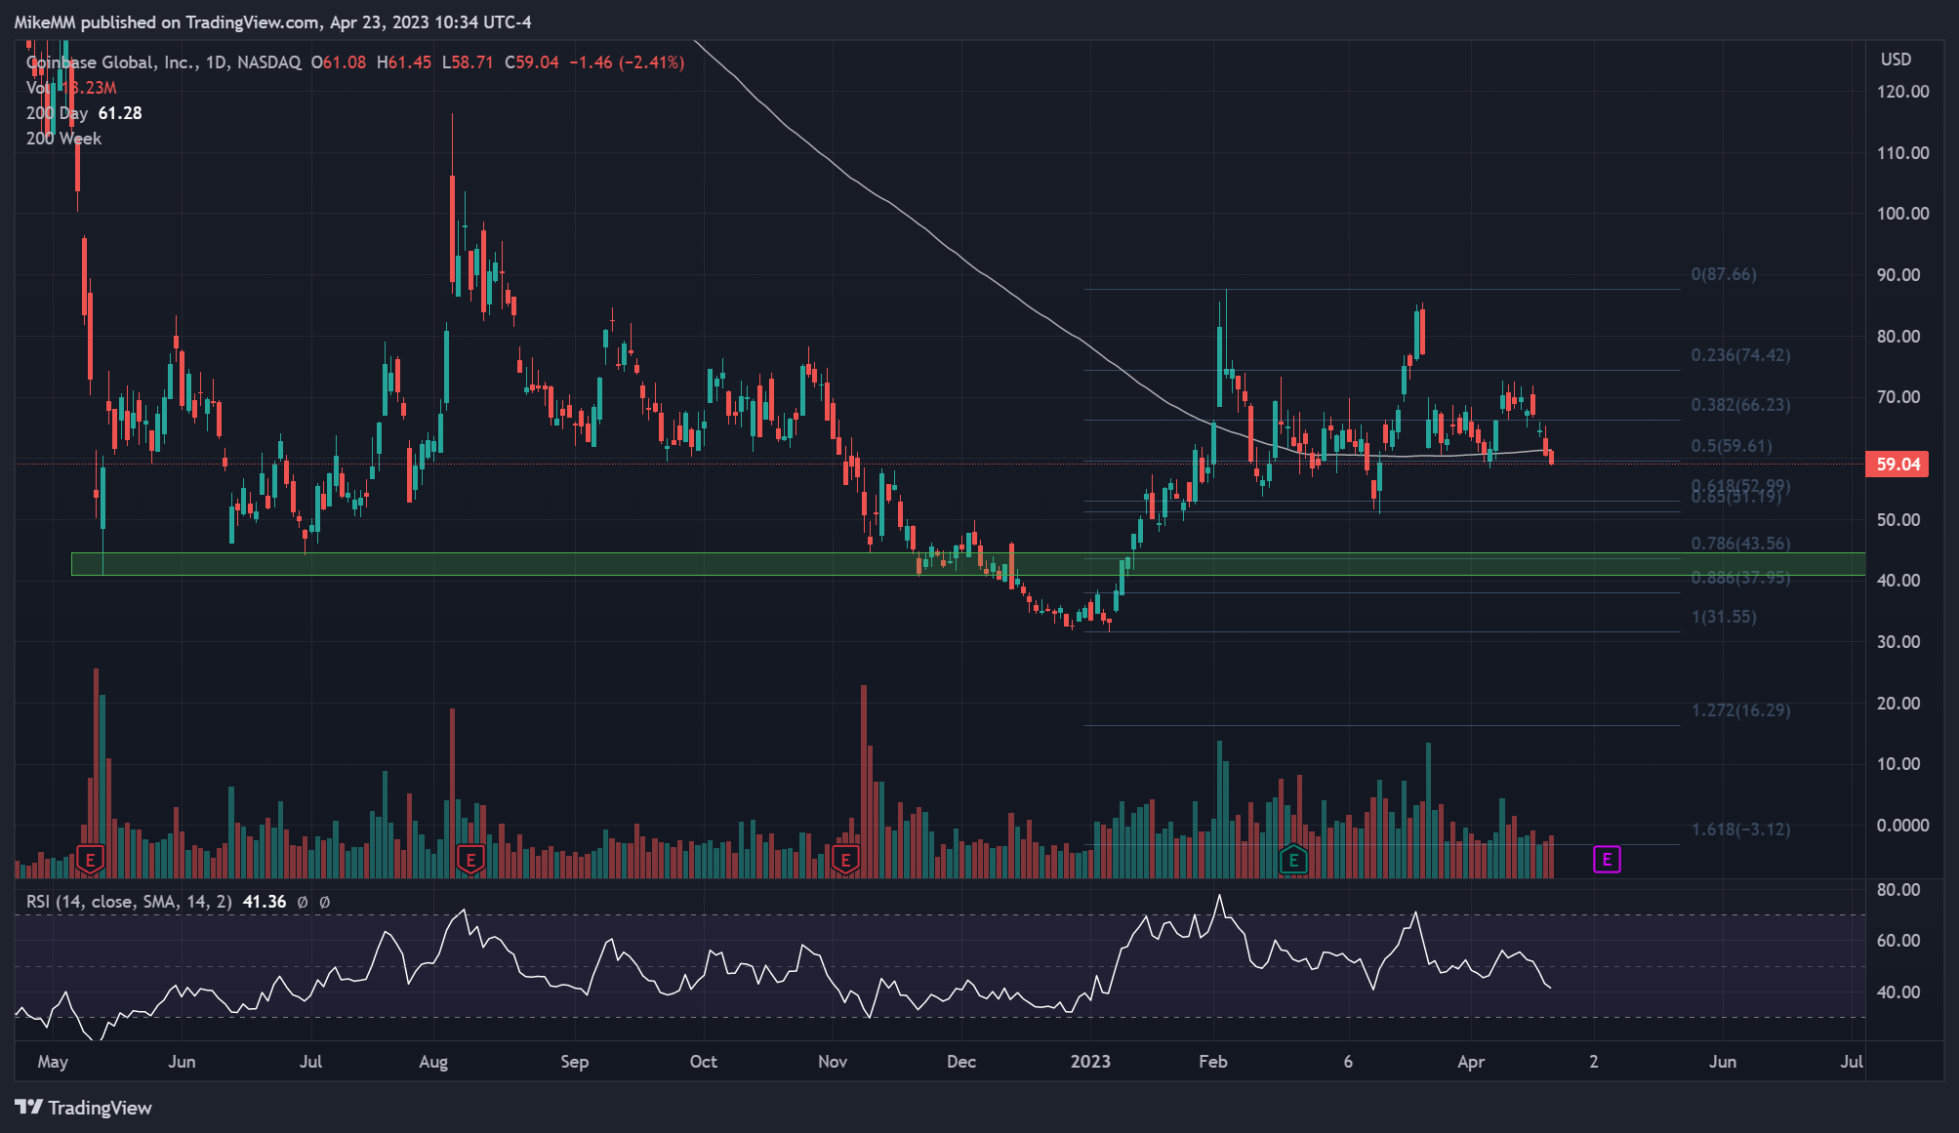Image resolution: width=1959 pixels, height=1133 pixels.
Task: Select the Fib level 0.5(59.61) label
Action: click(x=1732, y=446)
